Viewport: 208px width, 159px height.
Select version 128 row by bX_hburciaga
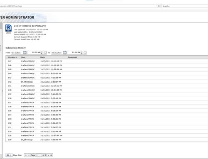pyautogui.click(x=107, y=140)
